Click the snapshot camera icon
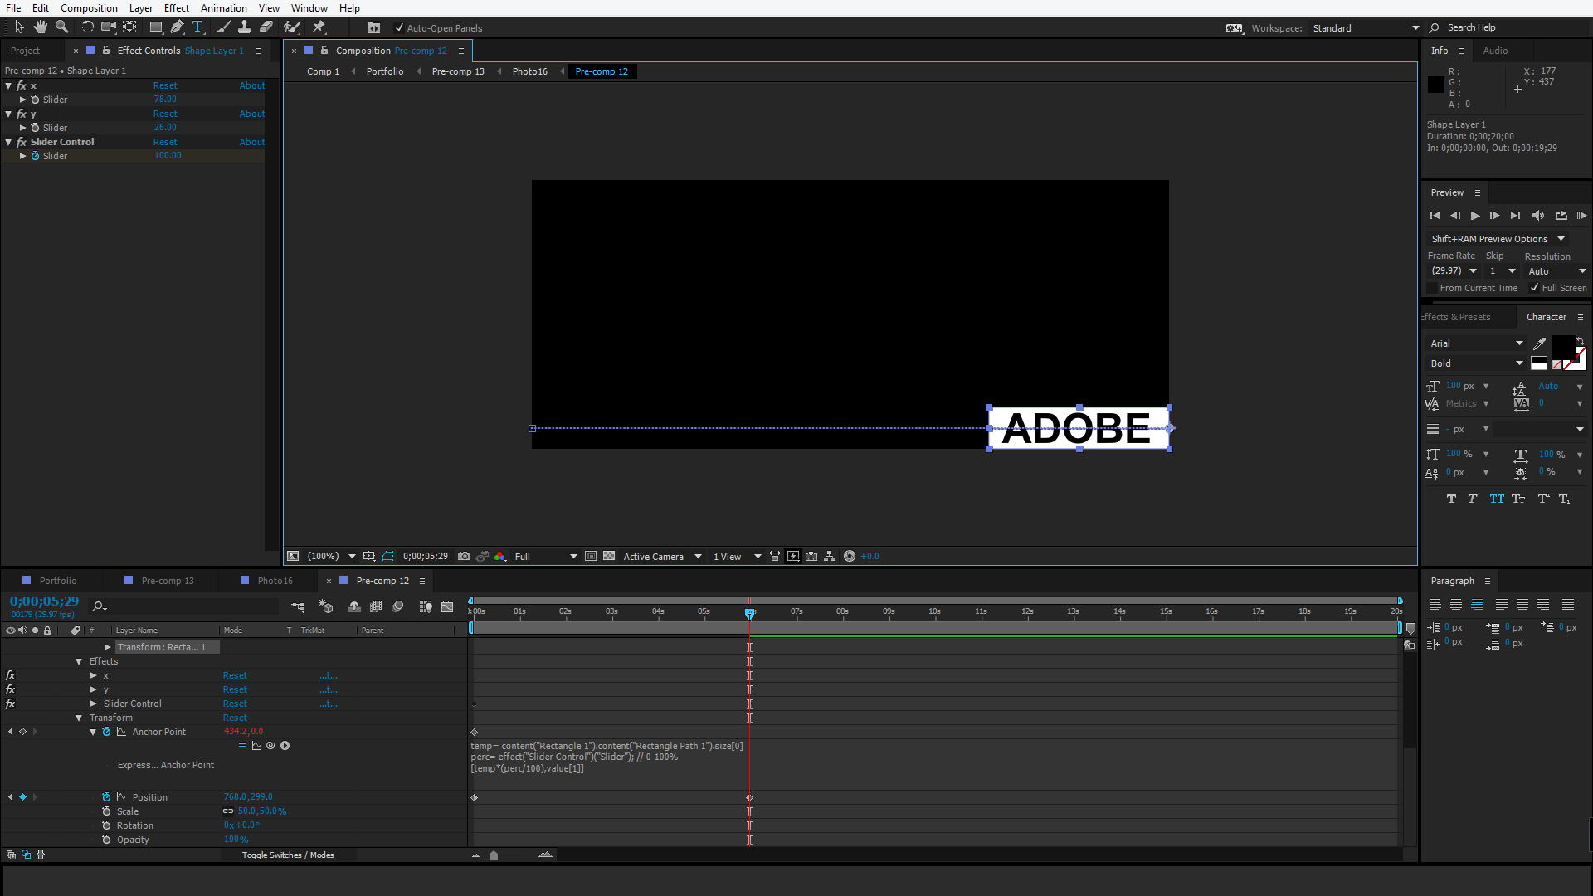The image size is (1593, 896). (x=464, y=557)
